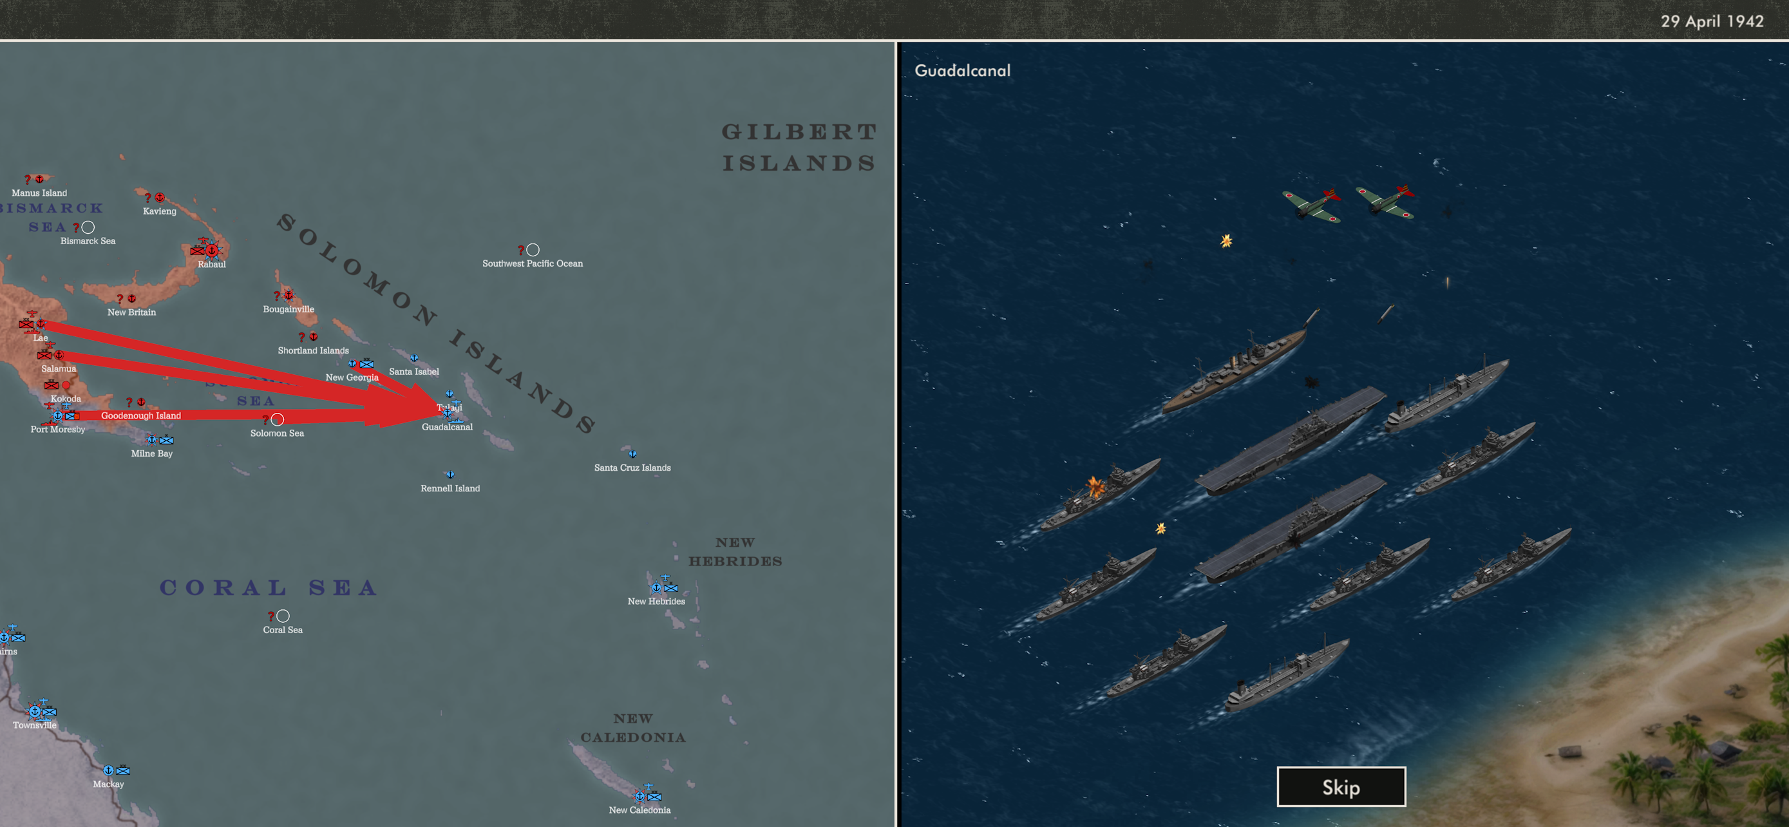Select the Bougainville base icon
Viewport: 1789px width, 827px height.
[x=289, y=295]
